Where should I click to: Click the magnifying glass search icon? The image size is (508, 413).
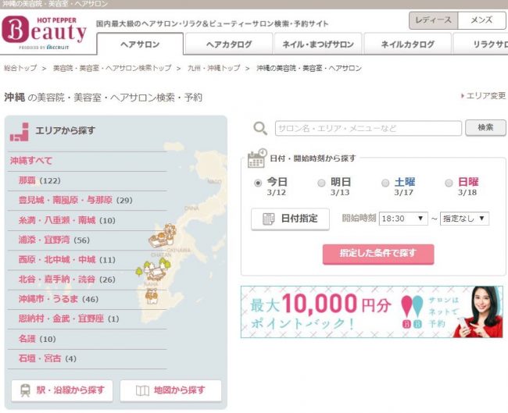[x=260, y=129]
